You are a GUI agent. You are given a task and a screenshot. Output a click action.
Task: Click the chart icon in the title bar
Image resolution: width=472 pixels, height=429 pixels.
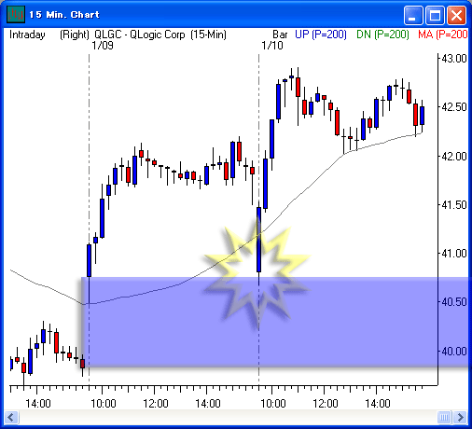tap(16, 14)
